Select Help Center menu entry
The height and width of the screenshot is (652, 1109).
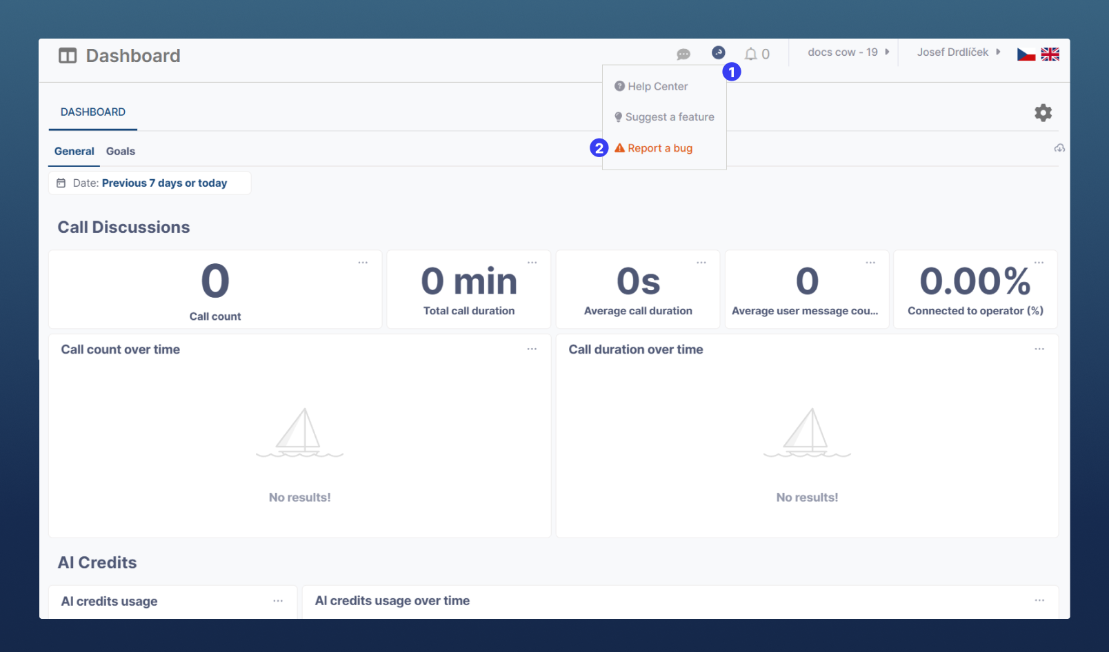pyautogui.click(x=657, y=87)
